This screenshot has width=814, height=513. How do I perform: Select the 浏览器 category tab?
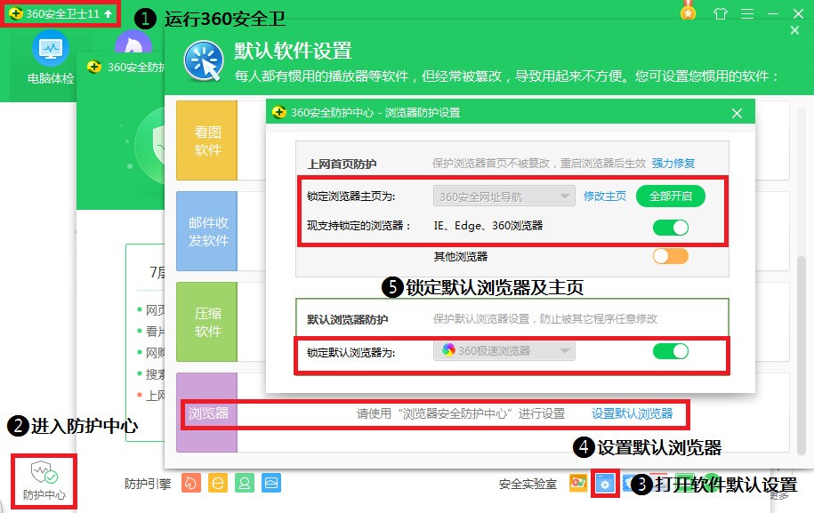click(207, 413)
